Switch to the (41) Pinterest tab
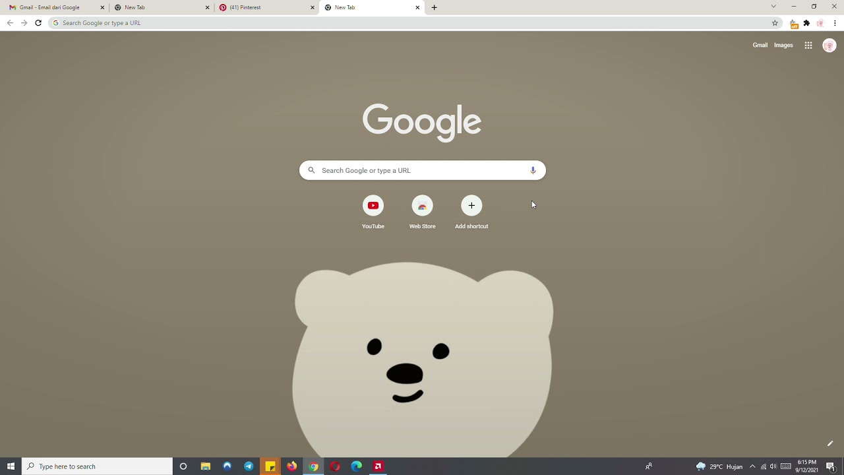Image resolution: width=844 pixels, height=475 pixels. click(266, 7)
